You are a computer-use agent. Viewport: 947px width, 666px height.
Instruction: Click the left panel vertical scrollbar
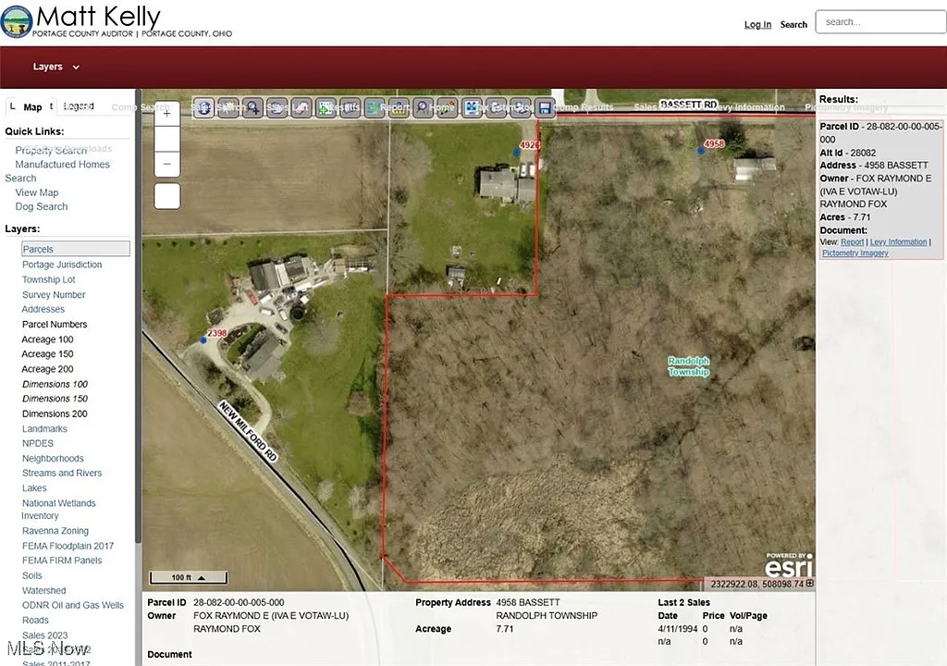(x=139, y=314)
